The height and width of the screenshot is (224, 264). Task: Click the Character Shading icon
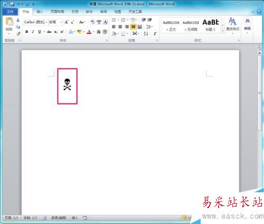tap(99, 32)
